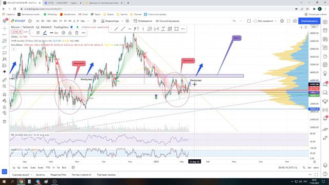Start Симулятор рынка replay
This screenshot has width=329, height=185.
[168, 21]
